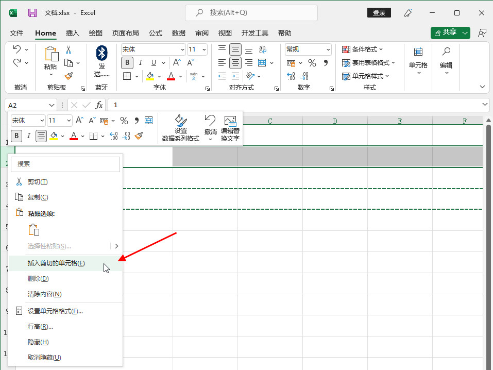The image size is (493, 370).
Task: Toggle Underline in the ribbon font group
Action: pyautogui.click(x=154, y=62)
